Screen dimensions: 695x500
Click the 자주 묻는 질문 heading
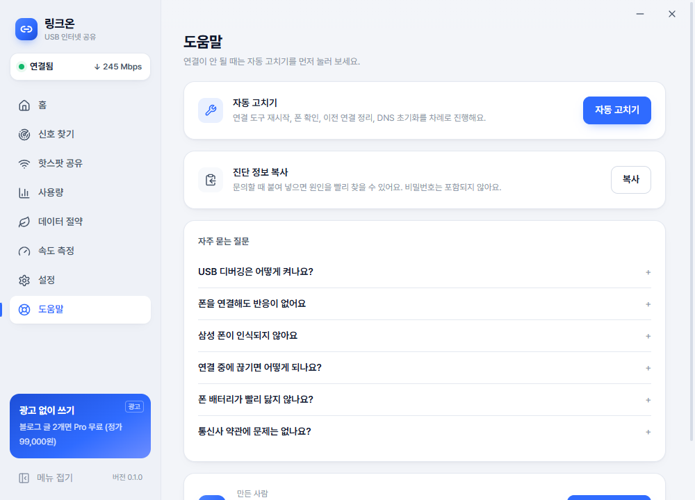point(223,242)
